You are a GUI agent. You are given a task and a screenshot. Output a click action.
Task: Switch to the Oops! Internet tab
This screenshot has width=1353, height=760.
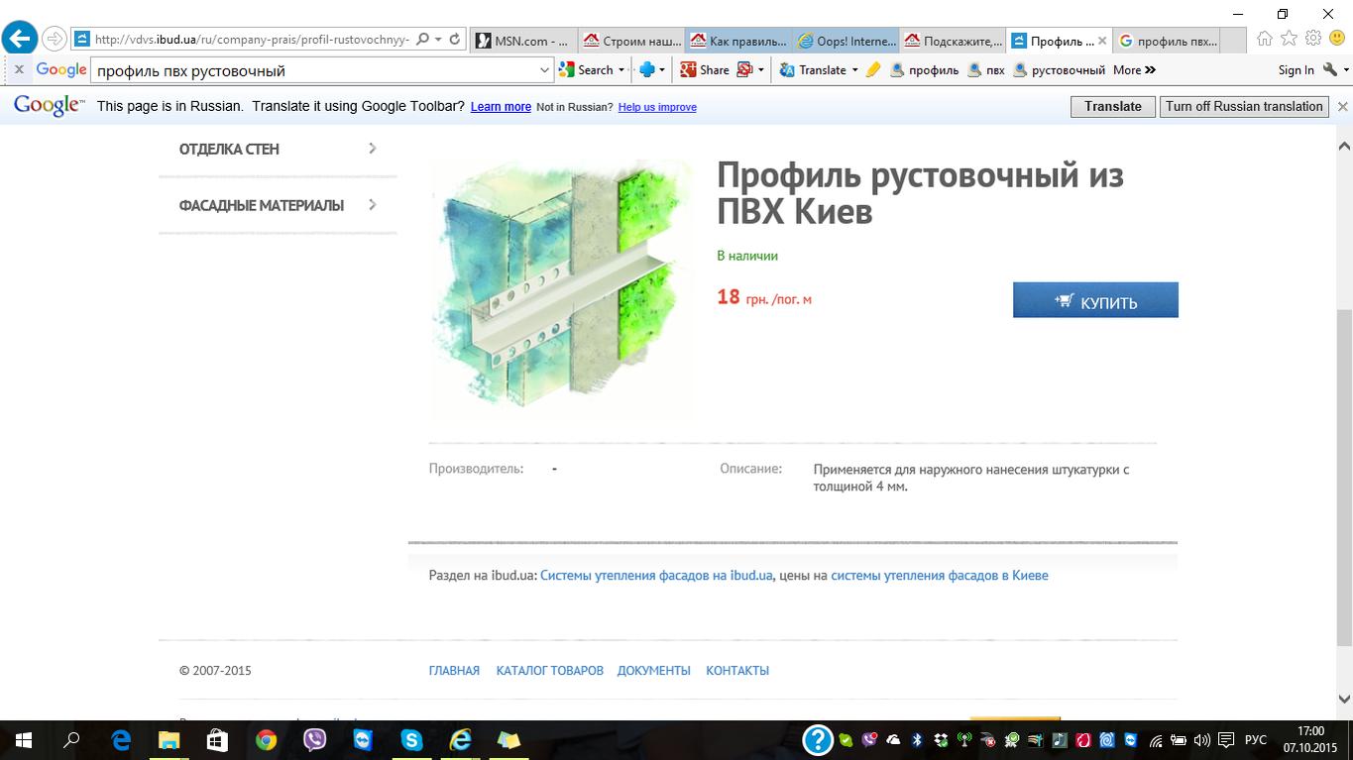846,41
